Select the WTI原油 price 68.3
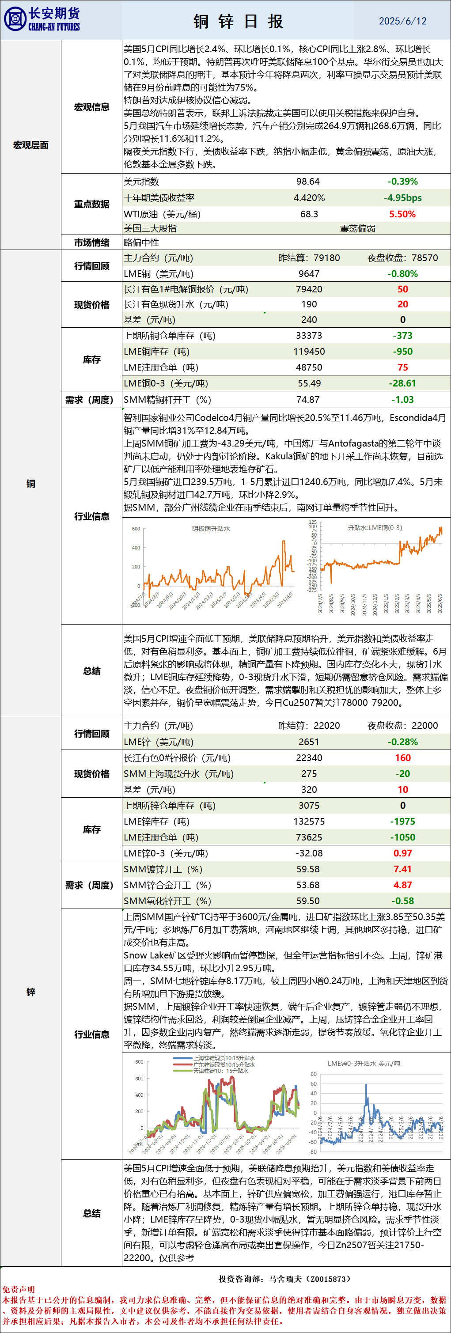Viewport: 451px width, 1333px height. tap(309, 214)
